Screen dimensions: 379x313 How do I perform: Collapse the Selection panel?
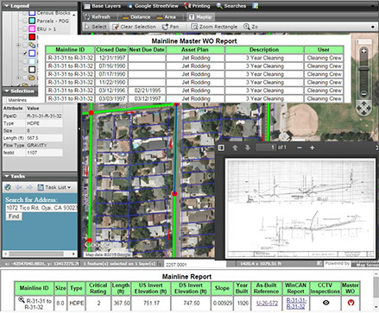tap(7, 91)
